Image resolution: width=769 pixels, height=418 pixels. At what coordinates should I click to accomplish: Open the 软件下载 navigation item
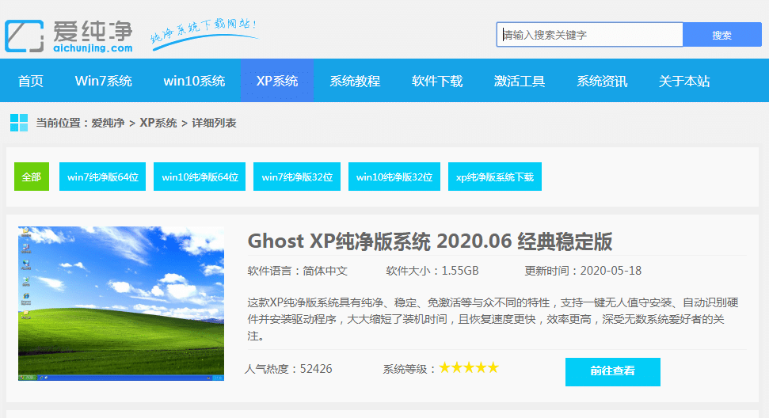(x=437, y=81)
